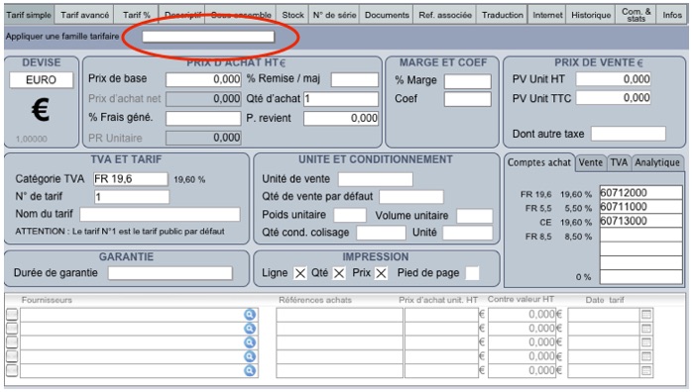Open the Stock tab

coord(293,15)
